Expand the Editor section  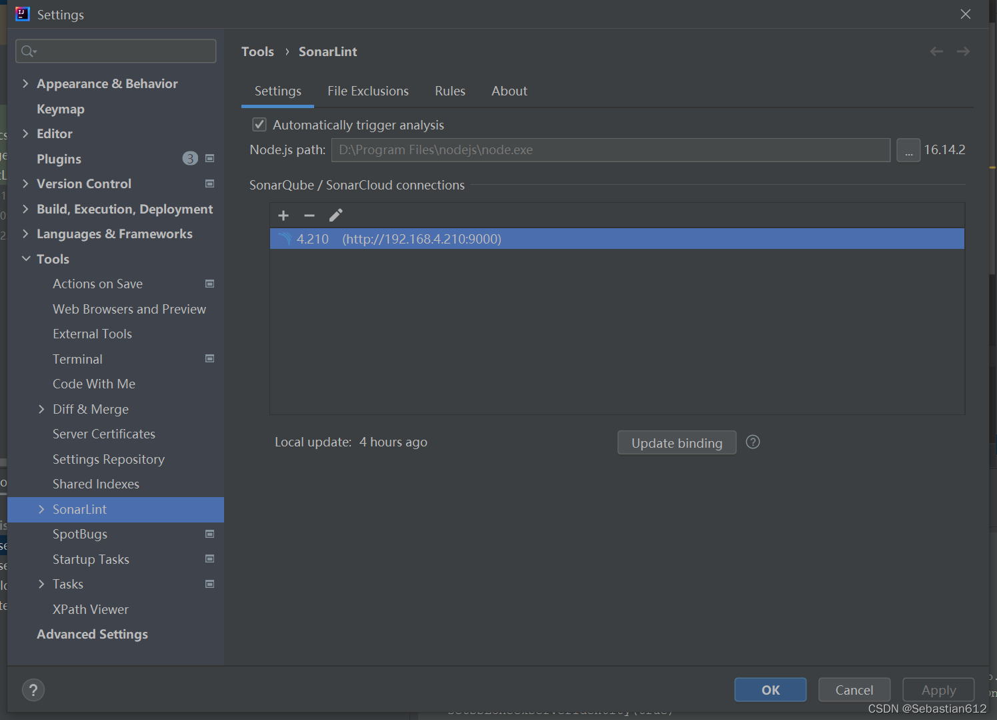click(25, 133)
